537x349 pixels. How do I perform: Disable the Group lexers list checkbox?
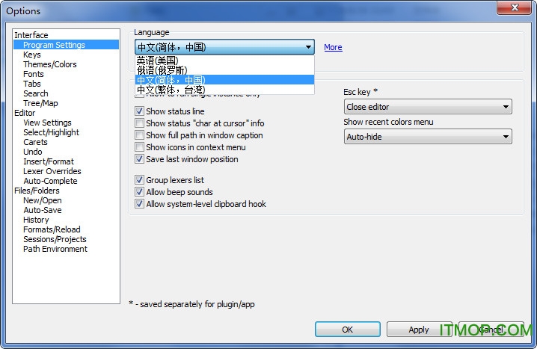(140, 180)
